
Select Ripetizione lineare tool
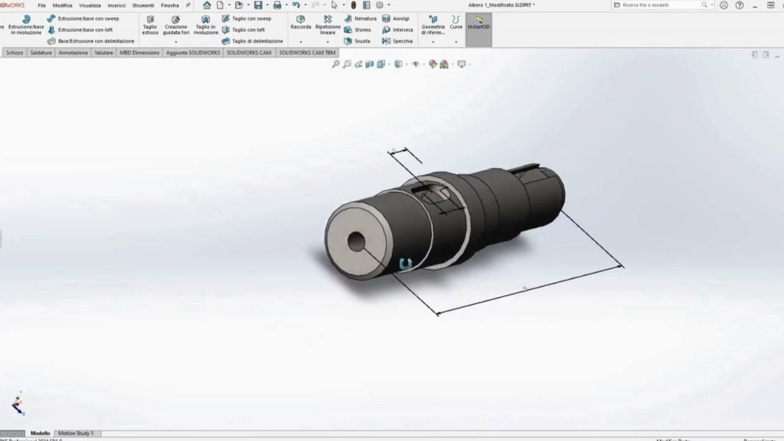coord(328,25)
